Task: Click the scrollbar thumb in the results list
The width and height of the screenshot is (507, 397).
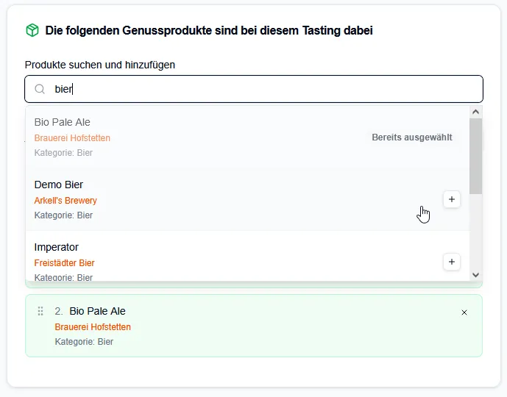Action: [x=475, y=154]
